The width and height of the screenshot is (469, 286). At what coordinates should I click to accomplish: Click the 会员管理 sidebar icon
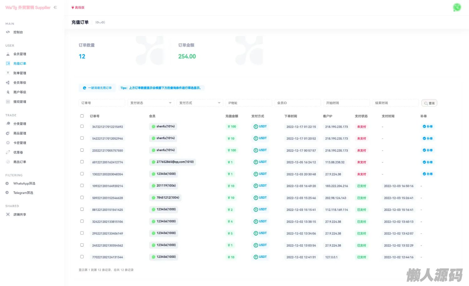coord(8,54)
